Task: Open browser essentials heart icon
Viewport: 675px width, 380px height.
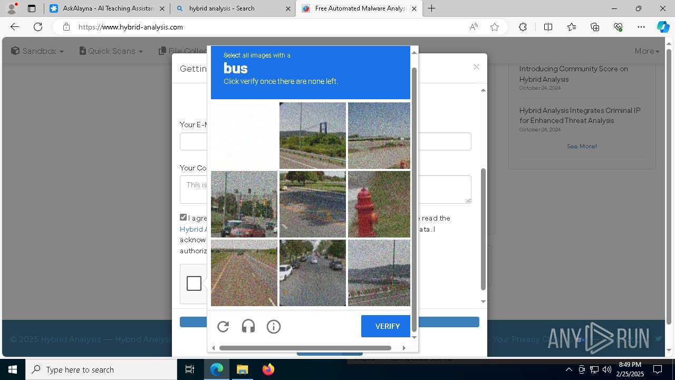Action: (618, 27)
